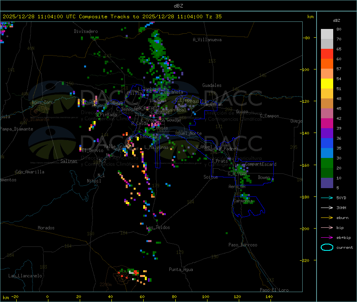The width and height of the screenshot is (357, 302).
Task: Click the R_Padre location label
Action: (x=227, y=149)
